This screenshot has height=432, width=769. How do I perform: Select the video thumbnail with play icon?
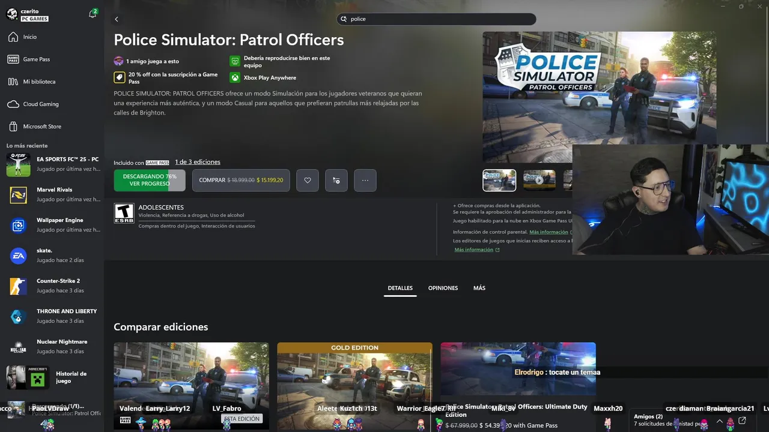click(540, 180)
